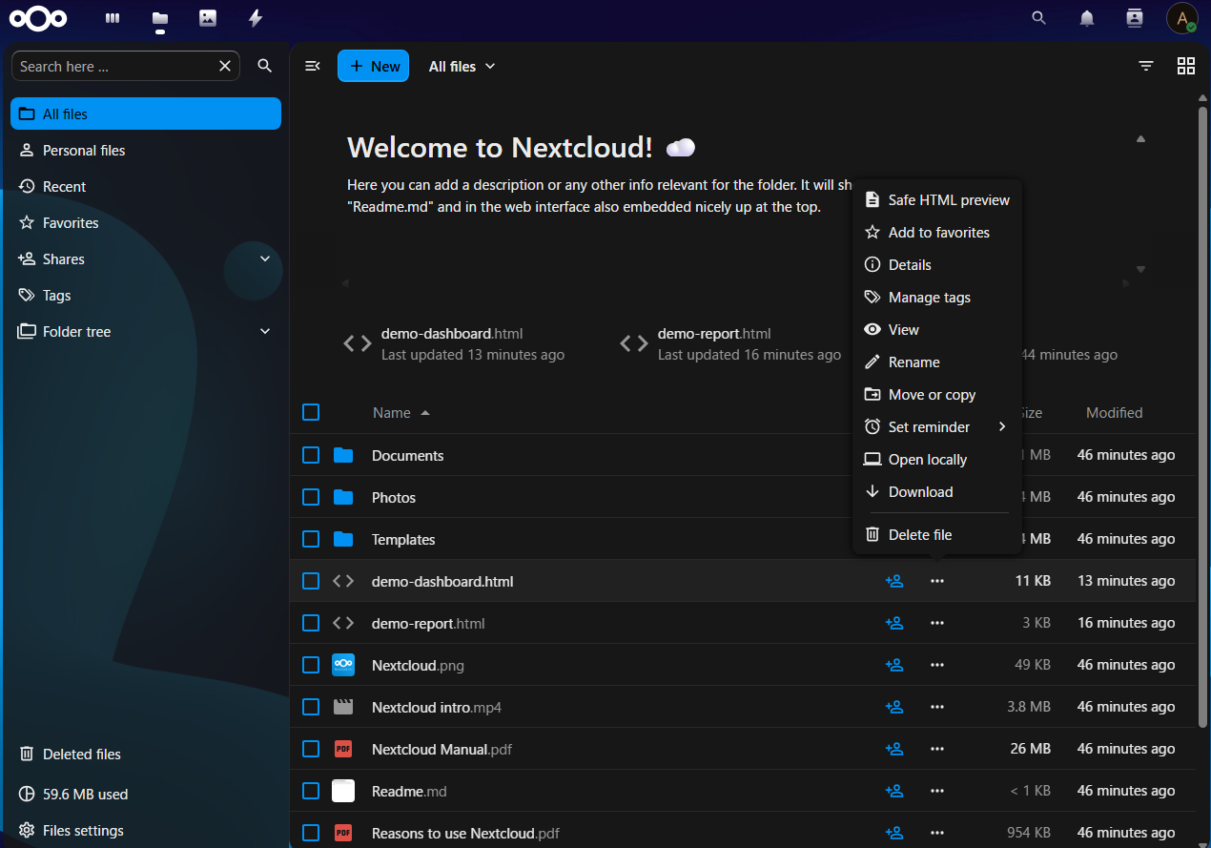Expand the Folder tree chevron

(265, 331)
